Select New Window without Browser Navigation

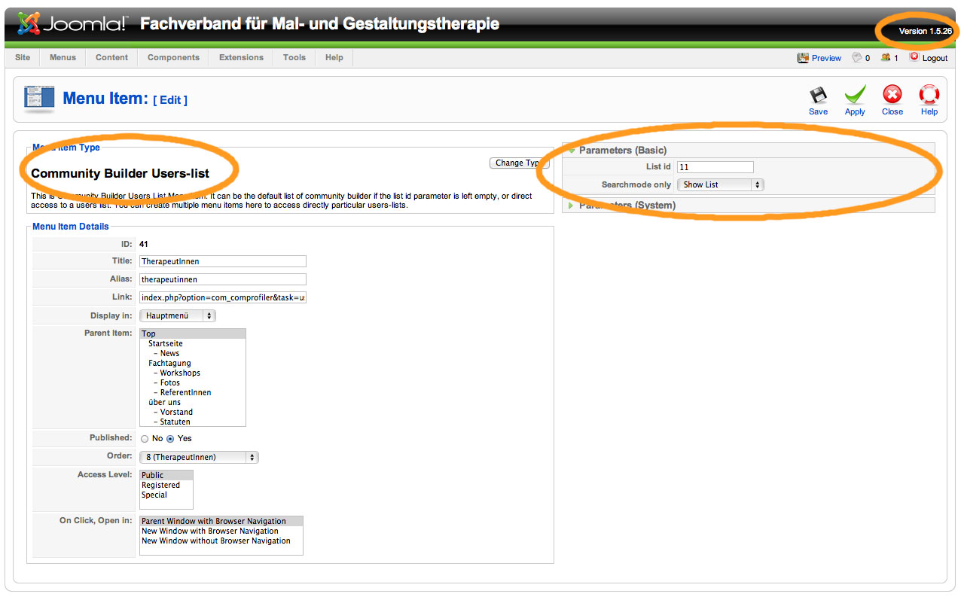coord(216,541)
